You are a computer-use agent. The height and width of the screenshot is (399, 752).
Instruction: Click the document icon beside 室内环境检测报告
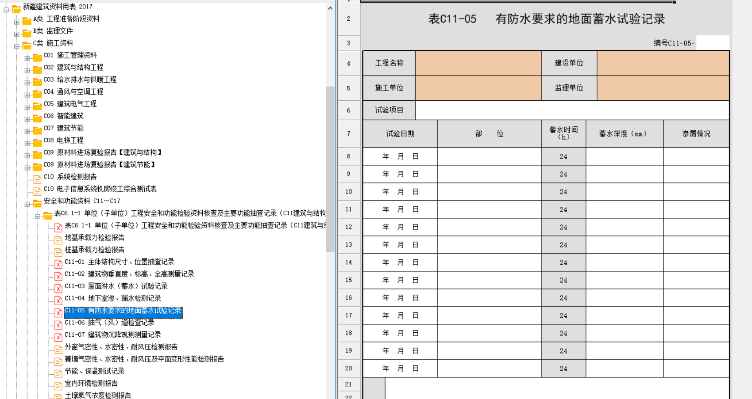point(58,384)
